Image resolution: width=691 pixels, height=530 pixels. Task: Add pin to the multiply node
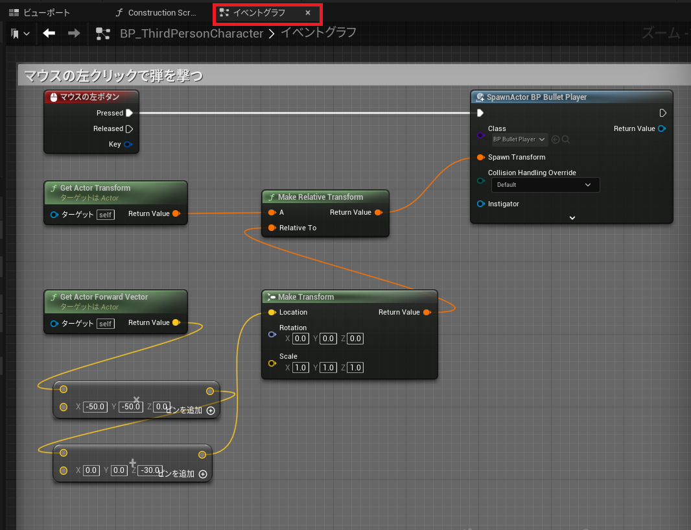[211, 411]
